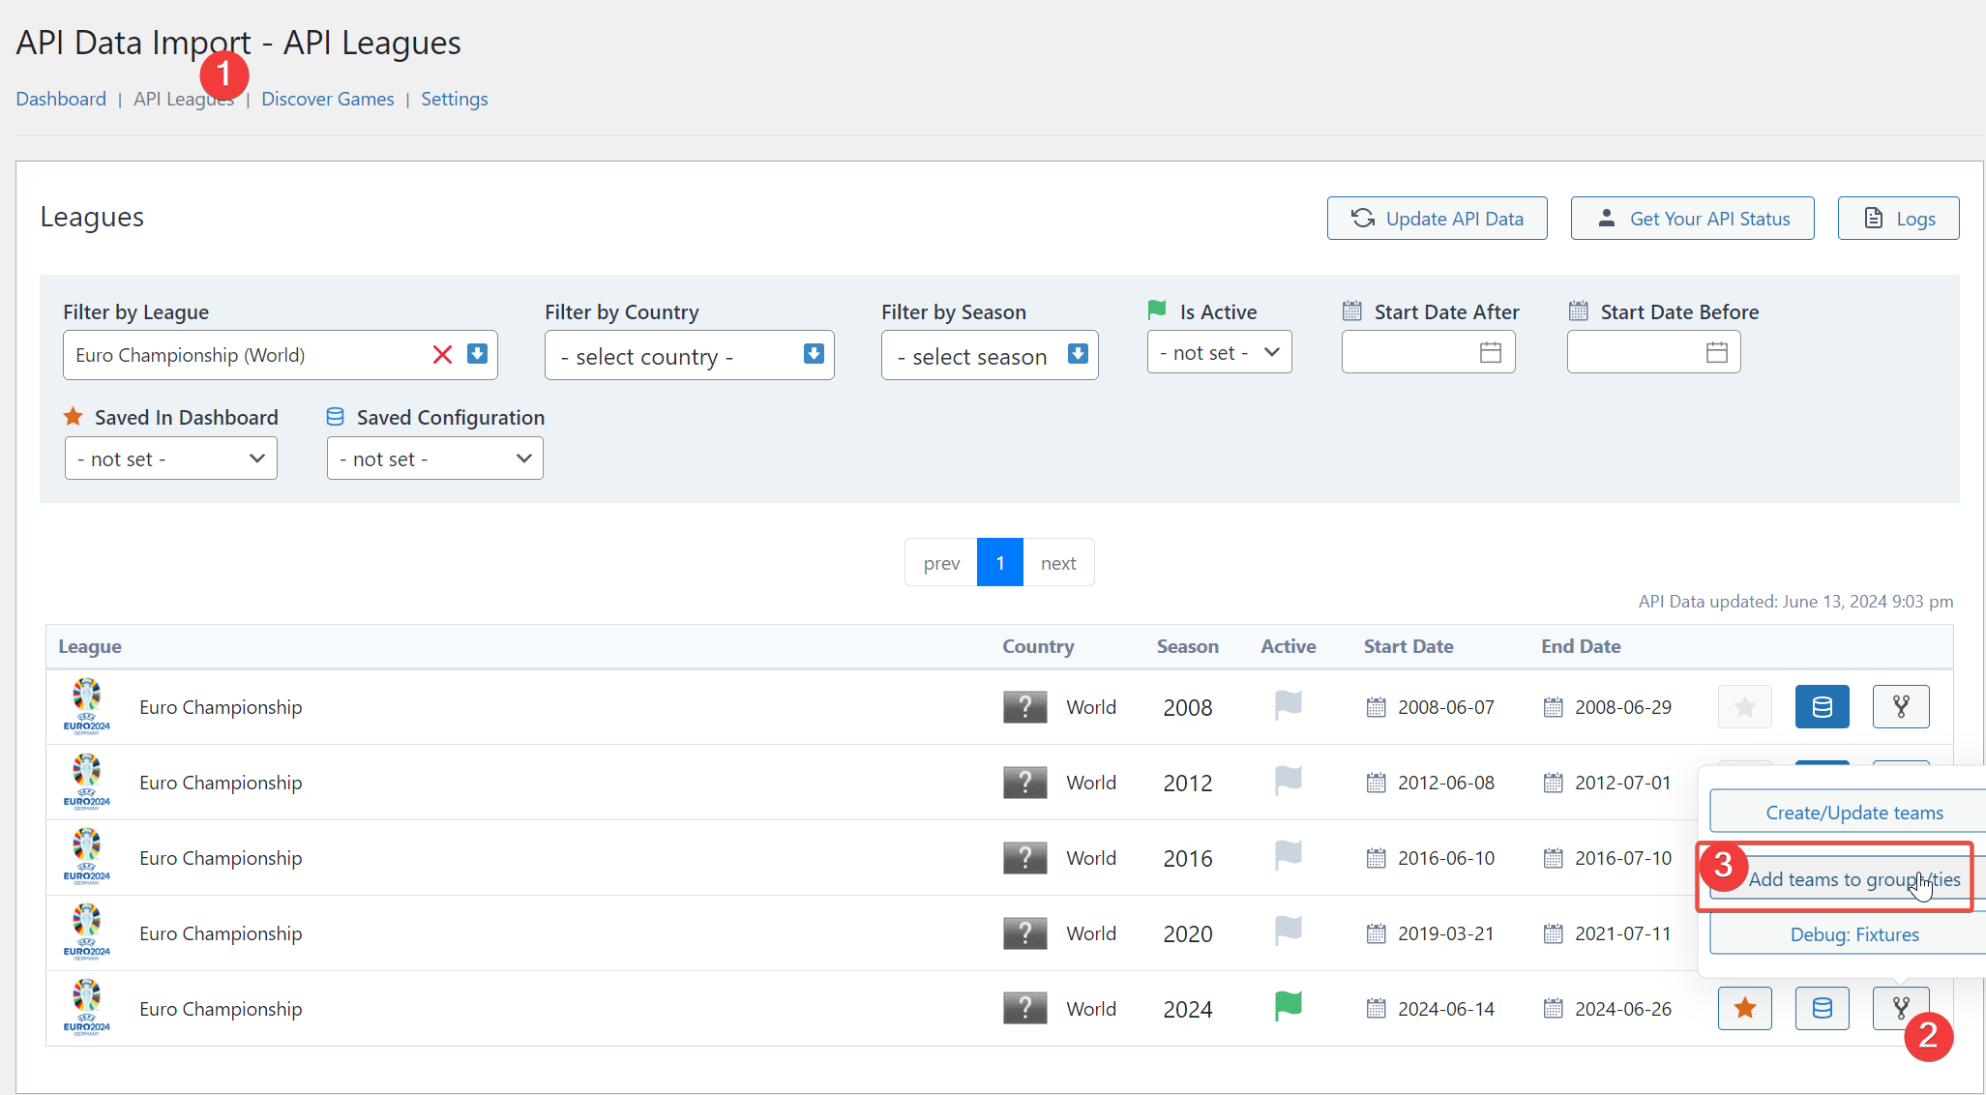Viewport: 1986px width, 1095px height.
Task: Click start date 2024-06-14
Action: point(1445,1009)
